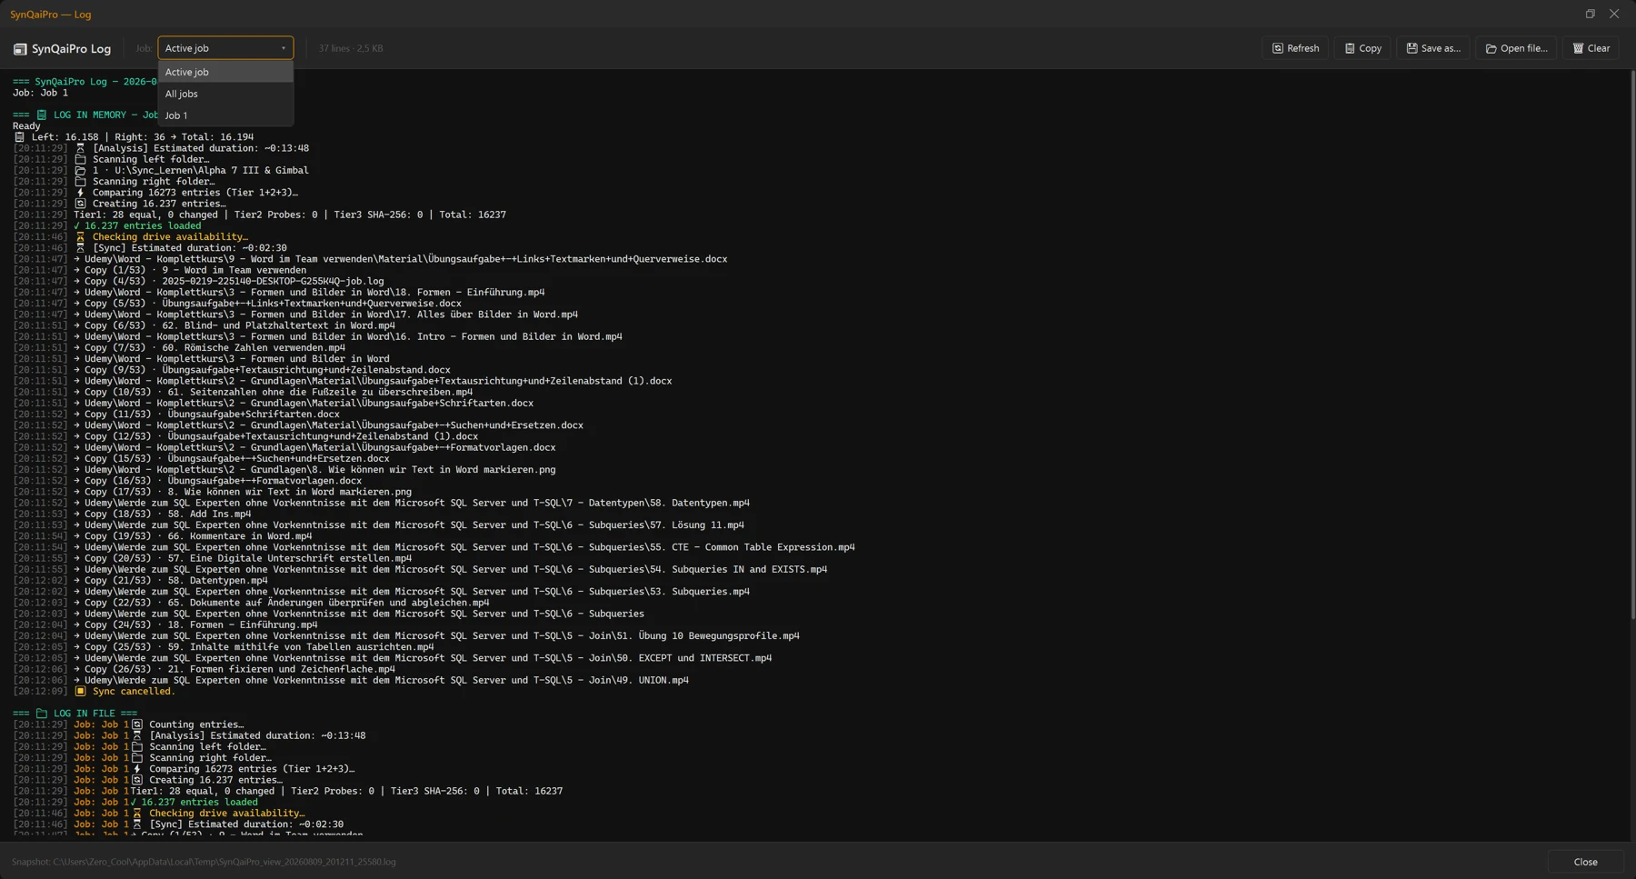The width and height of the screenshot is (1636, 879).
Task: Click the 'Copy (17/53) · 8. Wie können wir Text' line
Action: (212, 492)
